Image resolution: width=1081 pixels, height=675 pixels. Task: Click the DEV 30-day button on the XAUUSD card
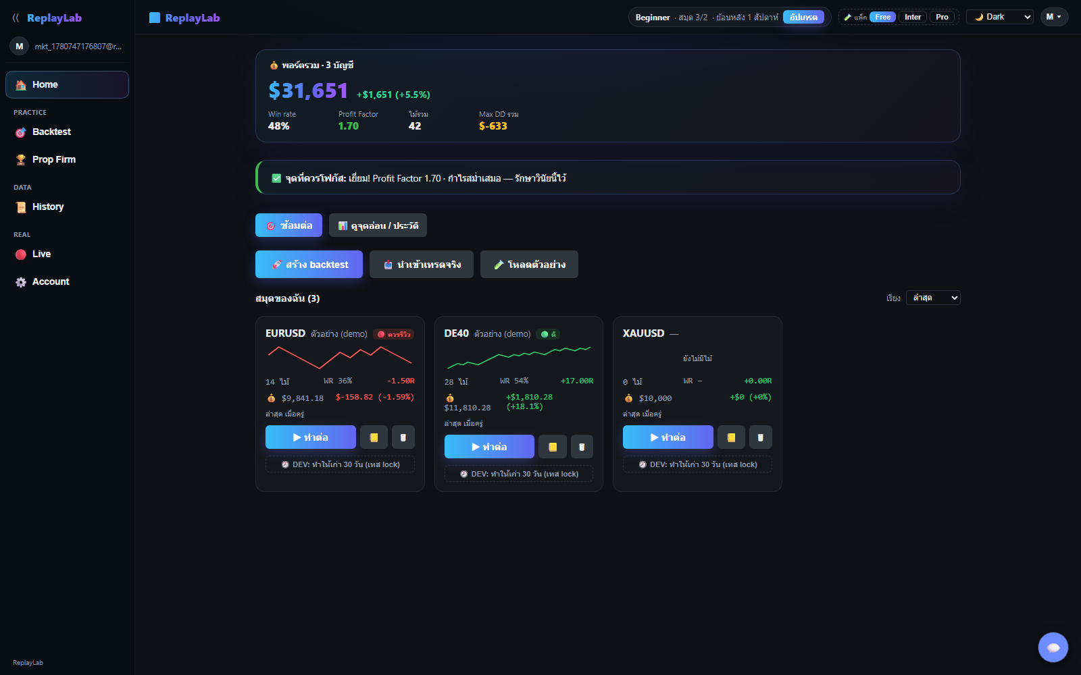[x=697, y=464]
